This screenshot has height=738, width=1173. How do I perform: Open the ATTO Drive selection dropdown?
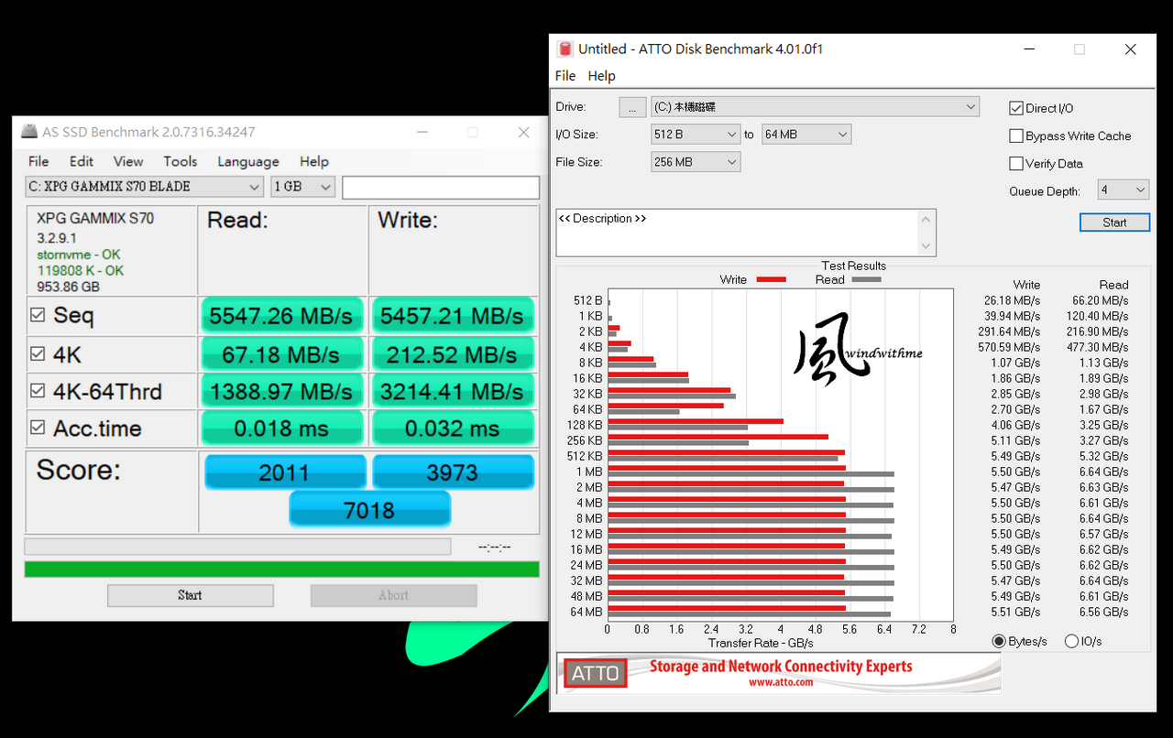pyautogui.click(x=815, y=107)
